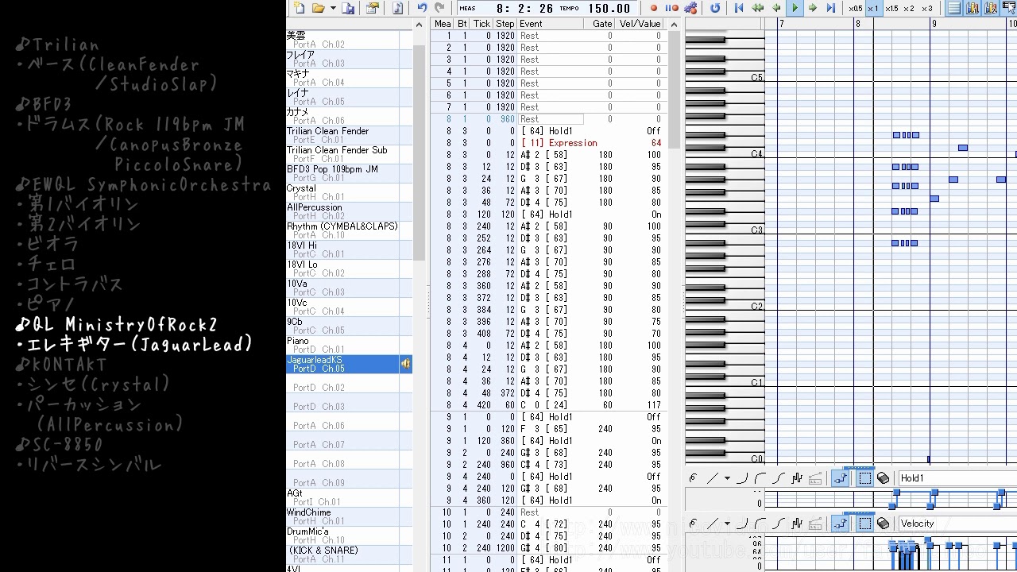Open a file with the folder icon
The height and width of the screenshot is (572, 1017).
(318, 8)
